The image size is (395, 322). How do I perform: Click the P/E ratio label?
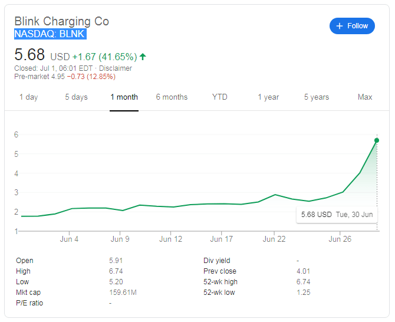[x=29, y=303]
